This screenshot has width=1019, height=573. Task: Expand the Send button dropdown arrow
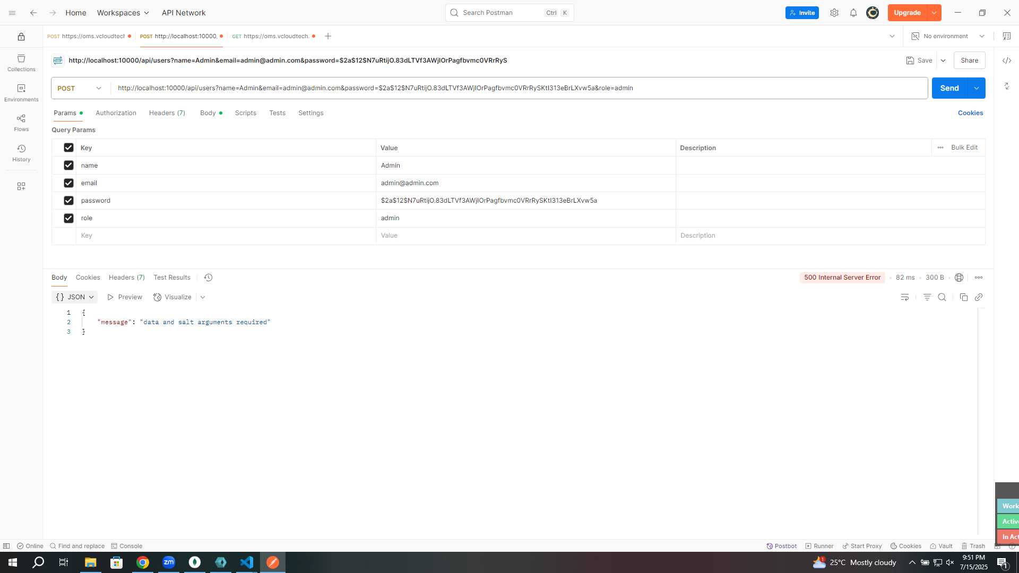tap(977, 88)
